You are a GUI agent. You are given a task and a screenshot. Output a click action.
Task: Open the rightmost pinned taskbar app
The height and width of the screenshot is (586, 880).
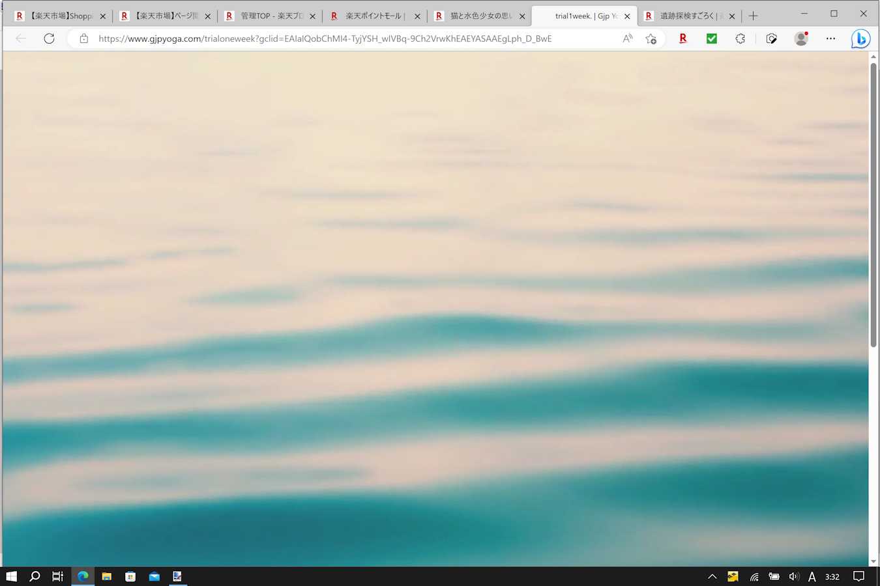(x=177, y=576)
